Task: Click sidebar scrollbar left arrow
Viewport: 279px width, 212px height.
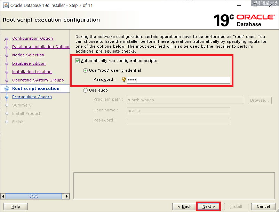Action: (3, 196)
